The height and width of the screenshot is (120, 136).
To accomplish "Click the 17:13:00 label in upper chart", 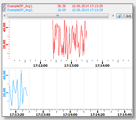I will pyautogui.click(x=71, y=66).
